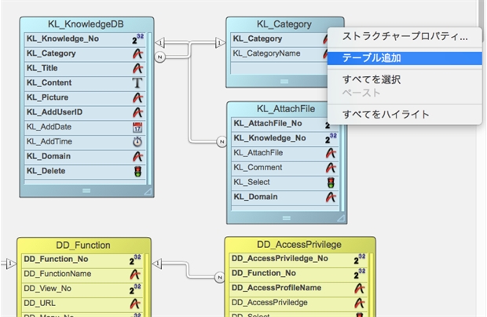Screen dimensions: 487x317
Task: Click alpha type icon of DD_URL field
Action: 135,304
